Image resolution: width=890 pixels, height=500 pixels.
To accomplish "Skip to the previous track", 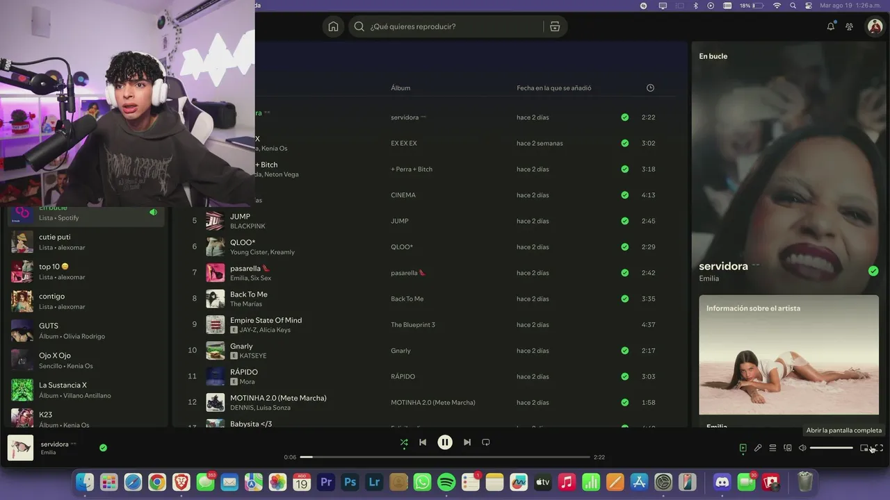I will point(423,442).
